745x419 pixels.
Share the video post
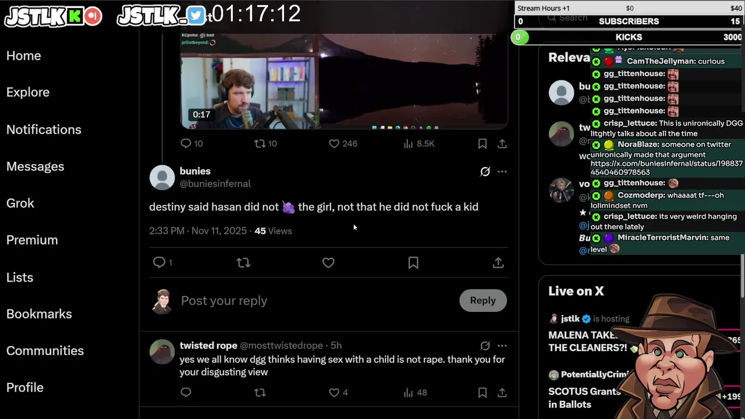[x=502, y=144]
